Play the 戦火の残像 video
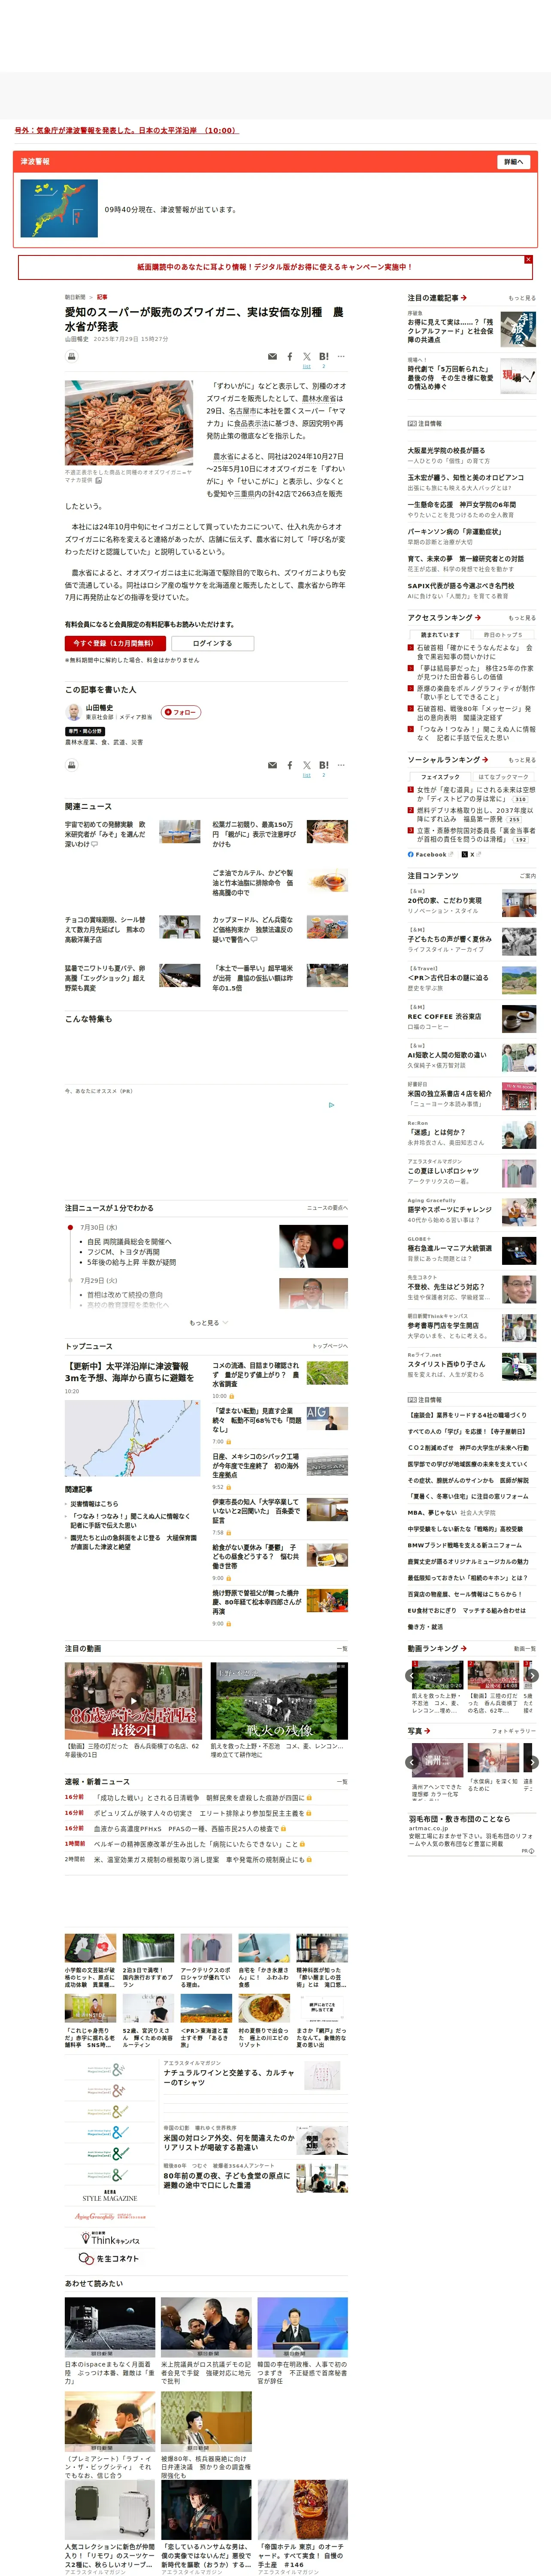The width and height of the screenshot is (551, 2576). (279, 1701)
